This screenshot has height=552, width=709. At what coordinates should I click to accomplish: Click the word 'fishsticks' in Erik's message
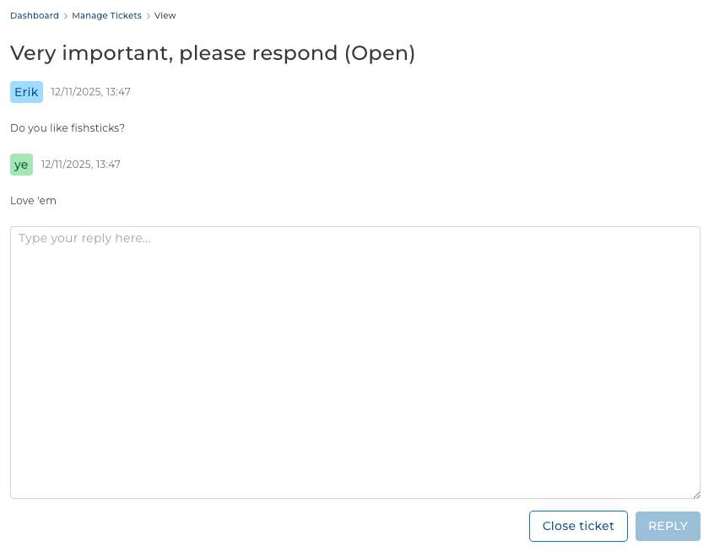pos(95,128)
